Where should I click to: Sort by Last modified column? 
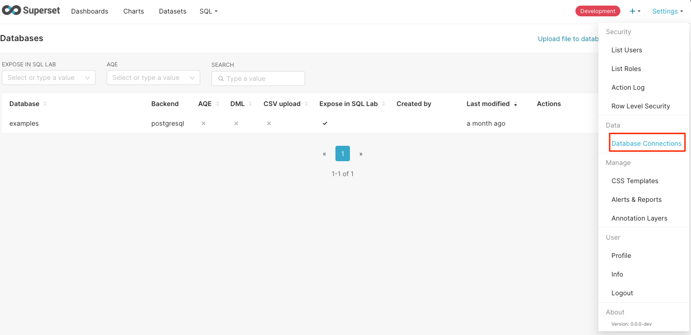516,104
